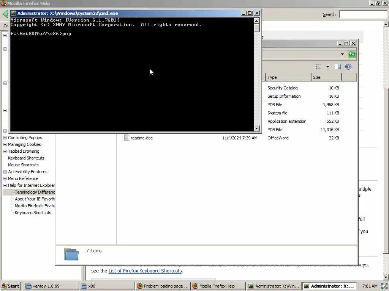Screen dimensions: 389x291
Task: Toggle the preview pane icon in Explorer
Action: pyautogui.click(x=338, y=67)
